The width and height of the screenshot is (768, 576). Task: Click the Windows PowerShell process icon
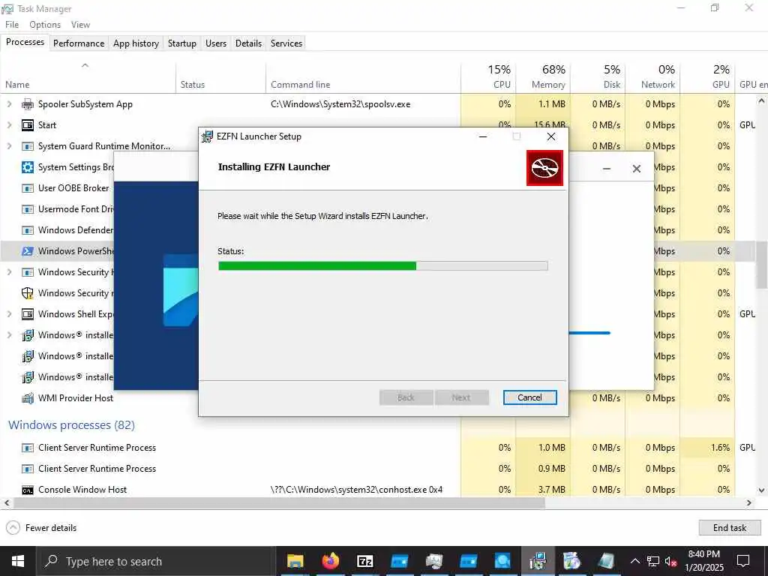pos(28,251)
